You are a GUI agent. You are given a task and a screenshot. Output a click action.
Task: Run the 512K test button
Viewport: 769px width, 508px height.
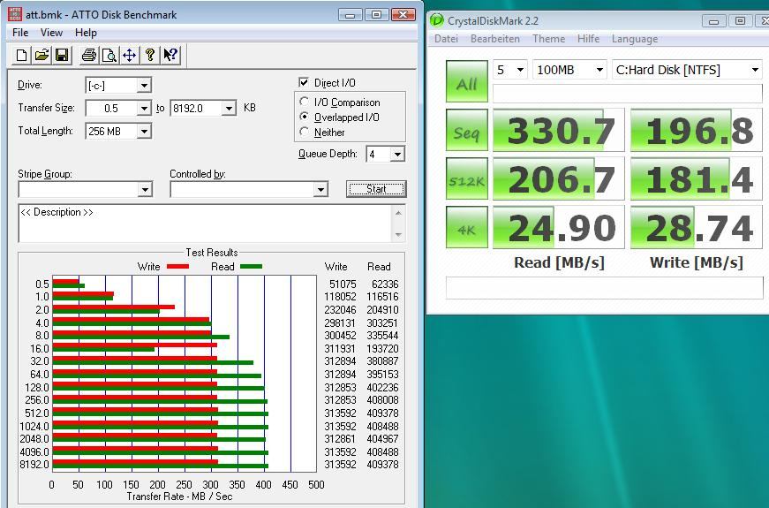[x=467, y=178]
